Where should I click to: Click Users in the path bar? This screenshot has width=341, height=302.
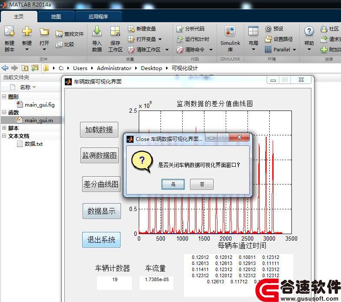(x=80, y=68)
